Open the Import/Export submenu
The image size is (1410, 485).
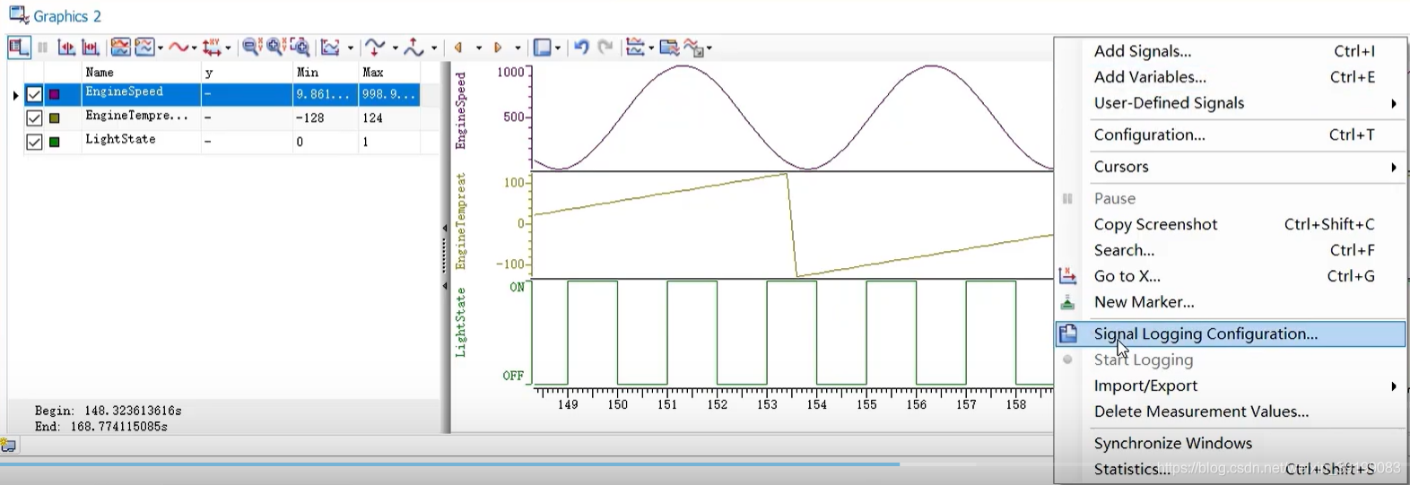1230,385
